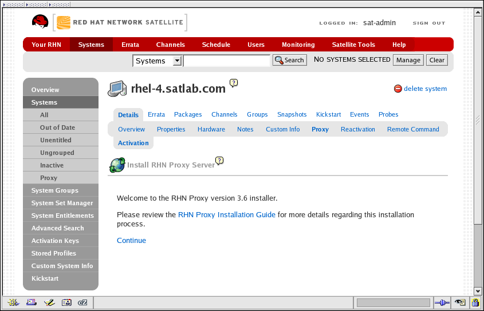
Task: Open the Properties sub-tab
Action: point(171,129)
